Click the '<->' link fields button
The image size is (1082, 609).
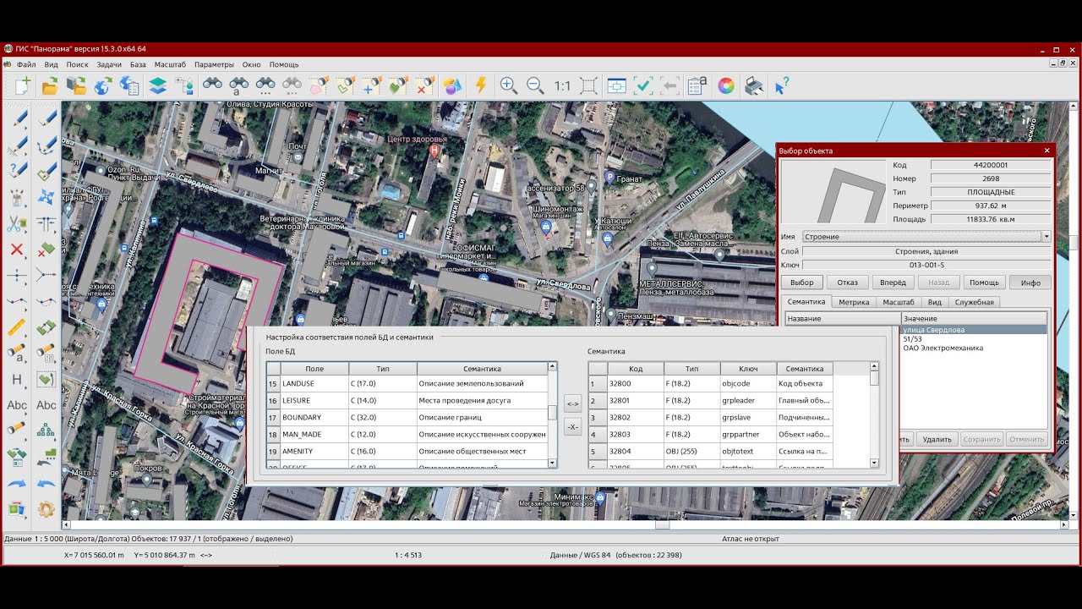572,403
